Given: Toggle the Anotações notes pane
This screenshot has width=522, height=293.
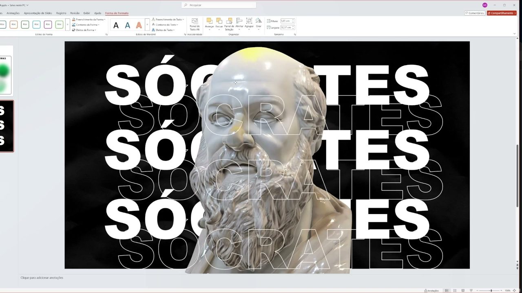Looking at the screenshot, I should 431,291.
